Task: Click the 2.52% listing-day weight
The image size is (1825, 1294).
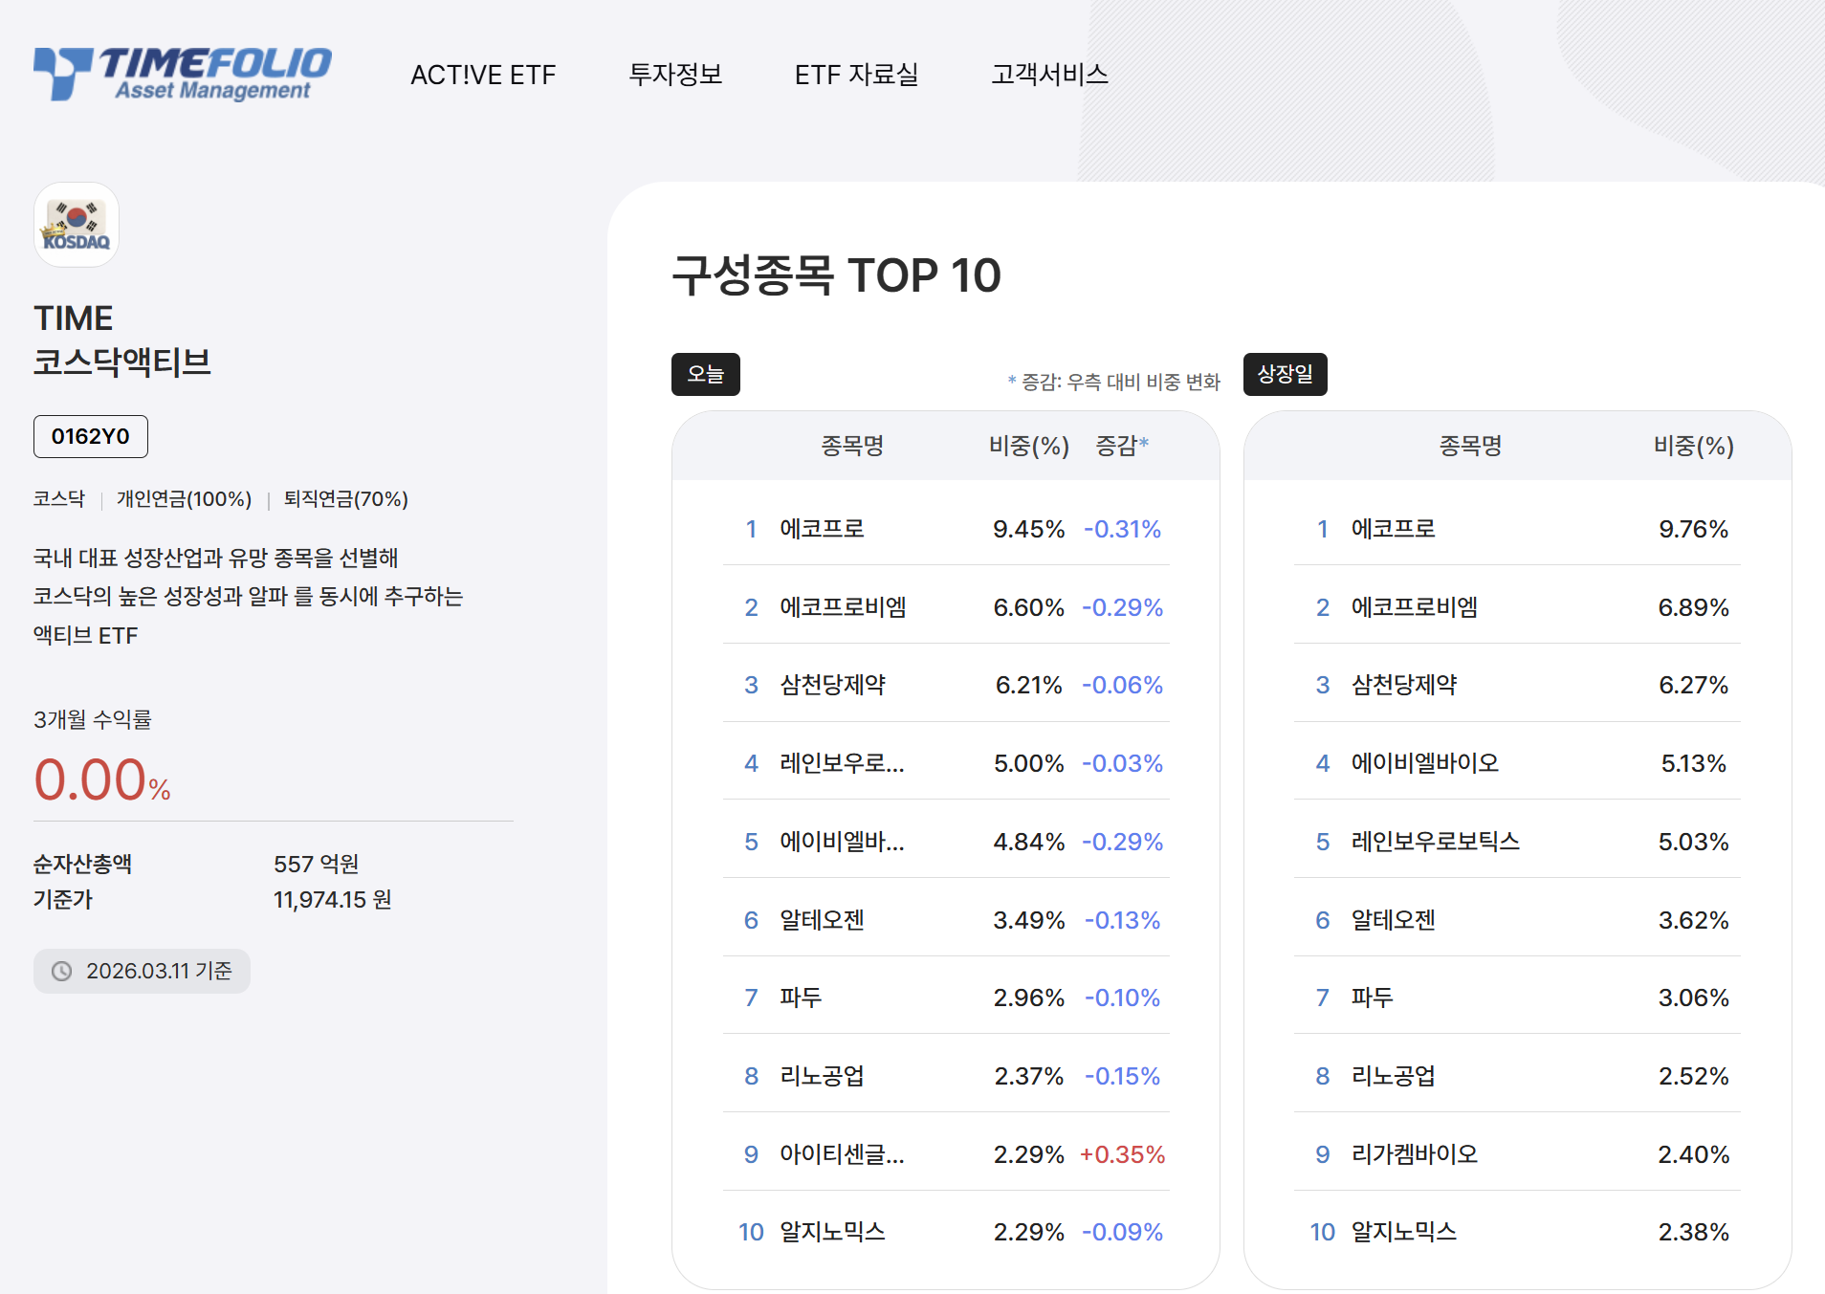Action: 1694,1076
